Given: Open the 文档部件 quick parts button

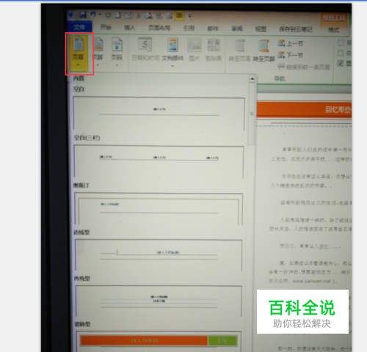Looking at the screenshot, I should 172,52.
